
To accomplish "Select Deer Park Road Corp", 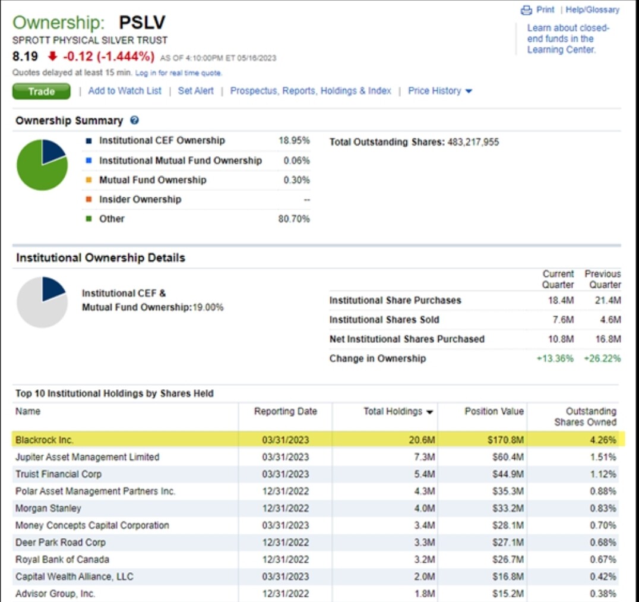I will pos(61,543).
